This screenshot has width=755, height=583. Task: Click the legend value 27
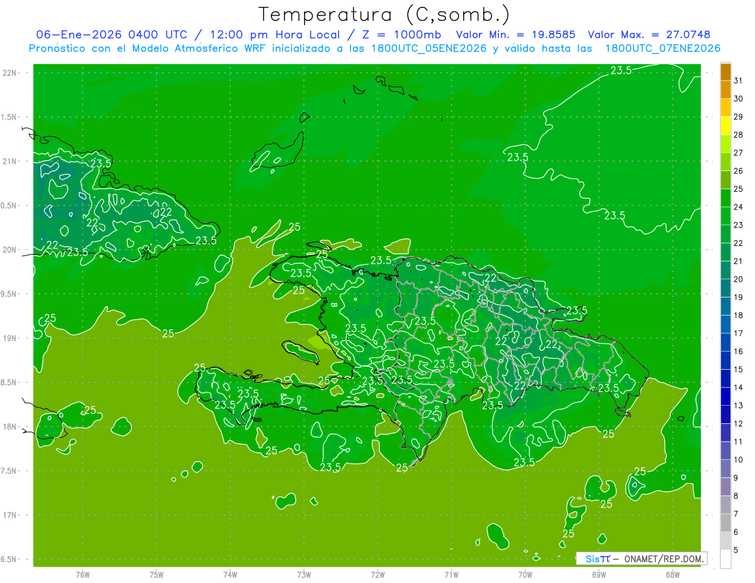coord(739,153)
